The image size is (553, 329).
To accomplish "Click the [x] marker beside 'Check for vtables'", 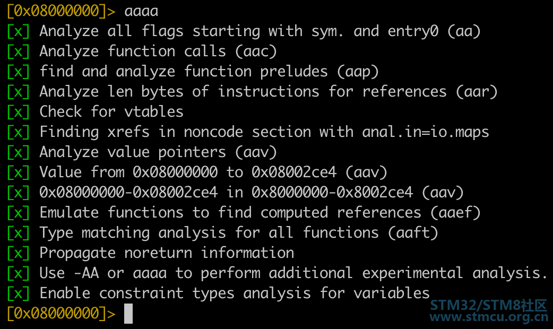I will (x=19, y=112).
